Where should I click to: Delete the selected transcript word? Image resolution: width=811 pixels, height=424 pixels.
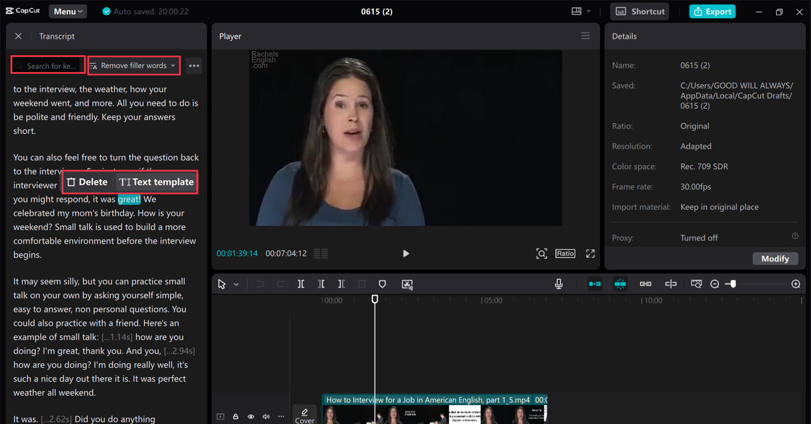point(87,182)
